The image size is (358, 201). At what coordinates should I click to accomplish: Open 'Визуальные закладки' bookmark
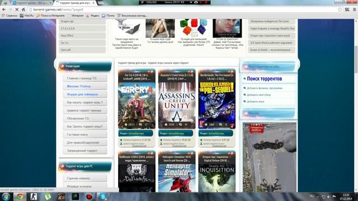pos(132,16)
